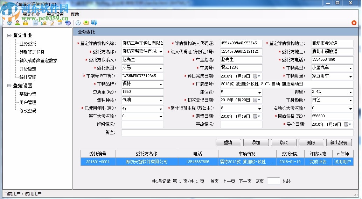This screenshot has width=362, height=199.
Task: Click the page number input box
Action: pos(273,181)
